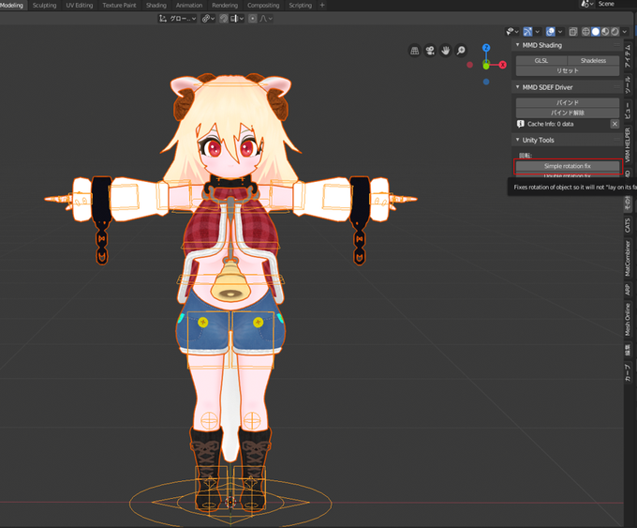Click the red X axis on navigation gizmo
The width and height of the screenshot is (637, 528).
(x=503, y=65)
